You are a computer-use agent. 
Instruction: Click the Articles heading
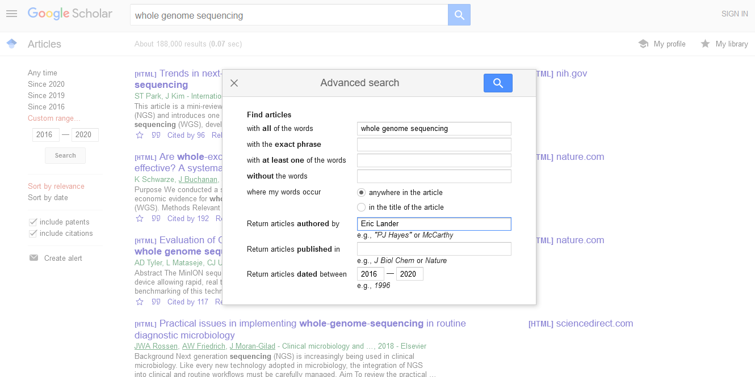click(x=44, y=44)
